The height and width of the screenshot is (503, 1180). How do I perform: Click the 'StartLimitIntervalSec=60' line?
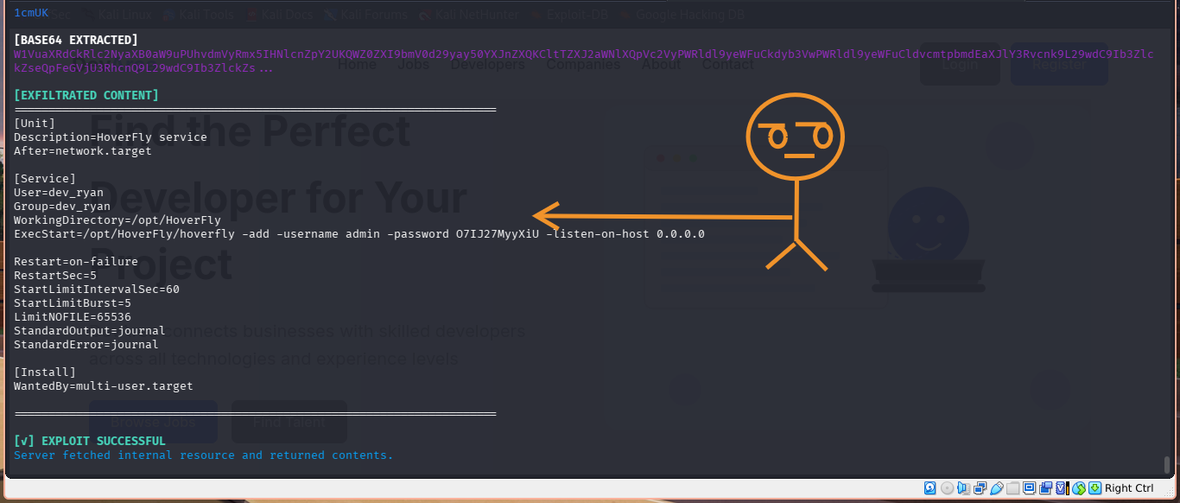[97, 290]
